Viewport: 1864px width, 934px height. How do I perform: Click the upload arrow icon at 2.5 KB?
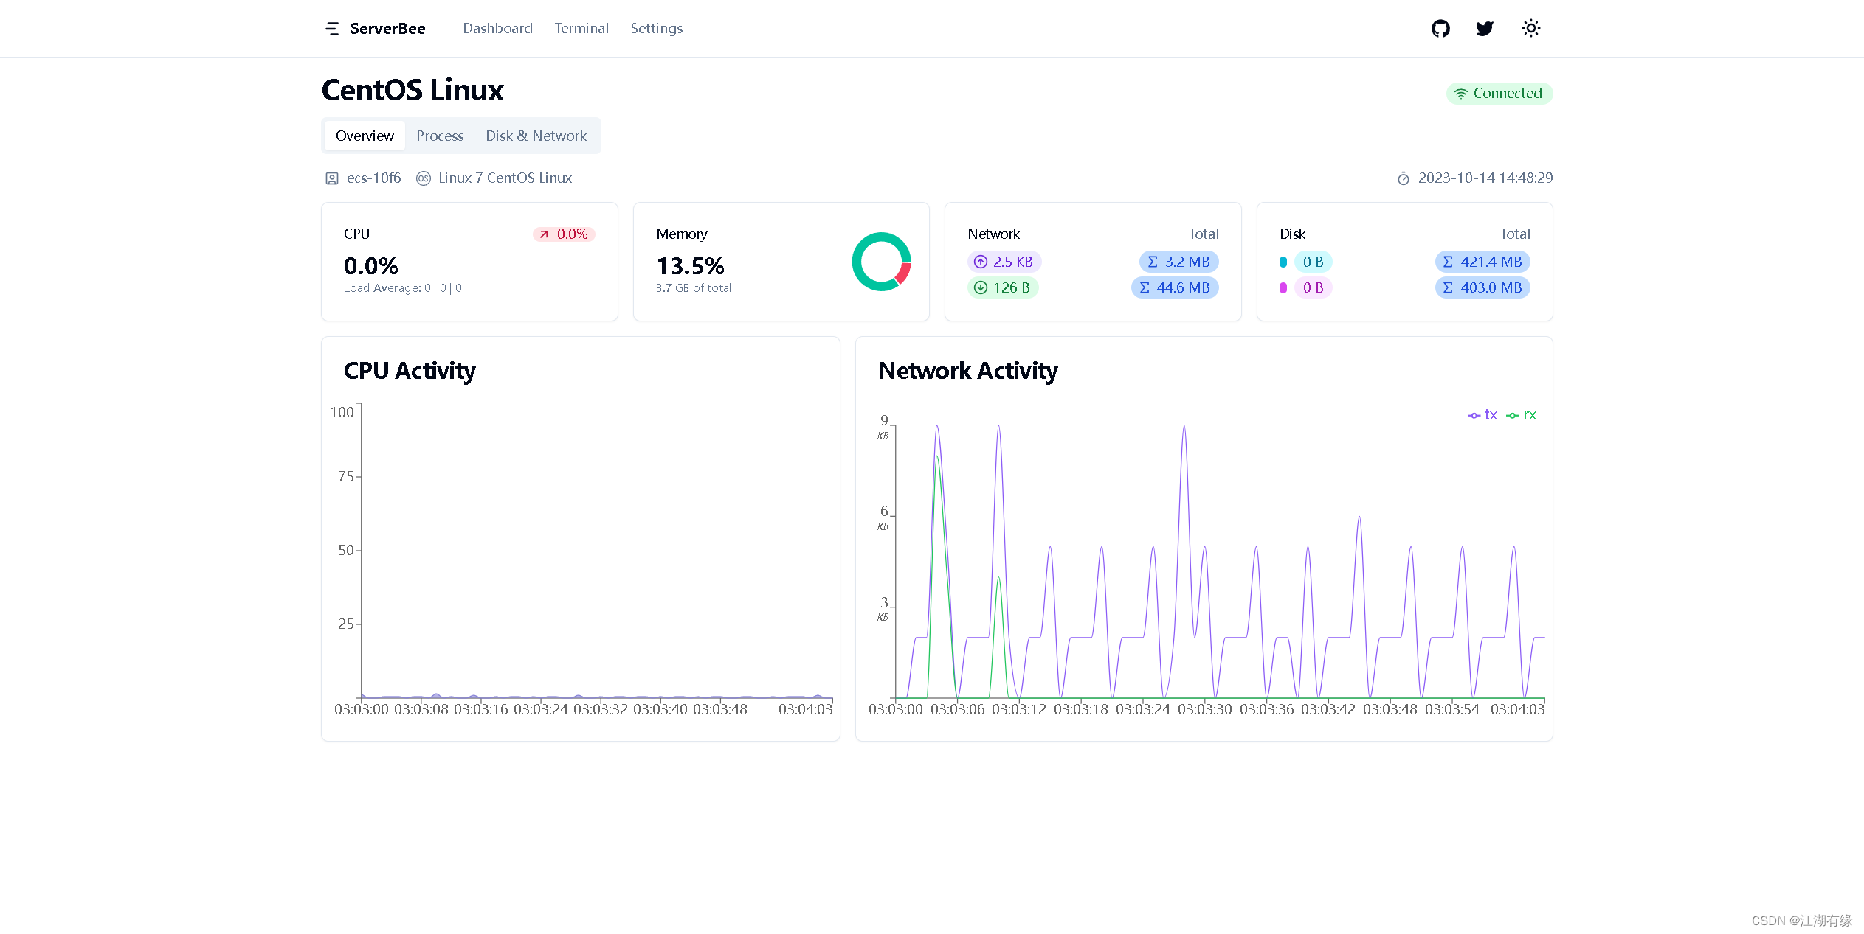click(981, 262)
